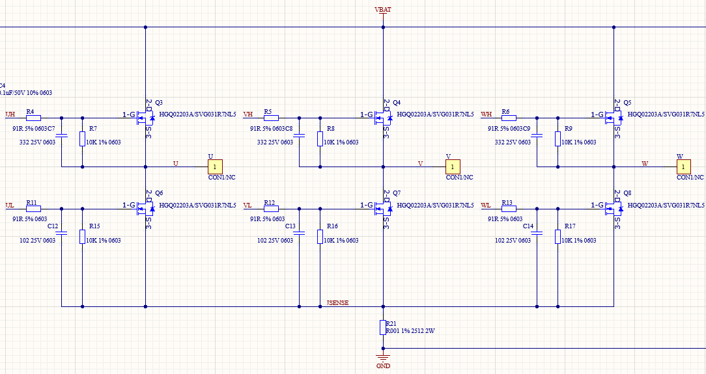Select resistor R12 on the VL line

coord(271,209)
